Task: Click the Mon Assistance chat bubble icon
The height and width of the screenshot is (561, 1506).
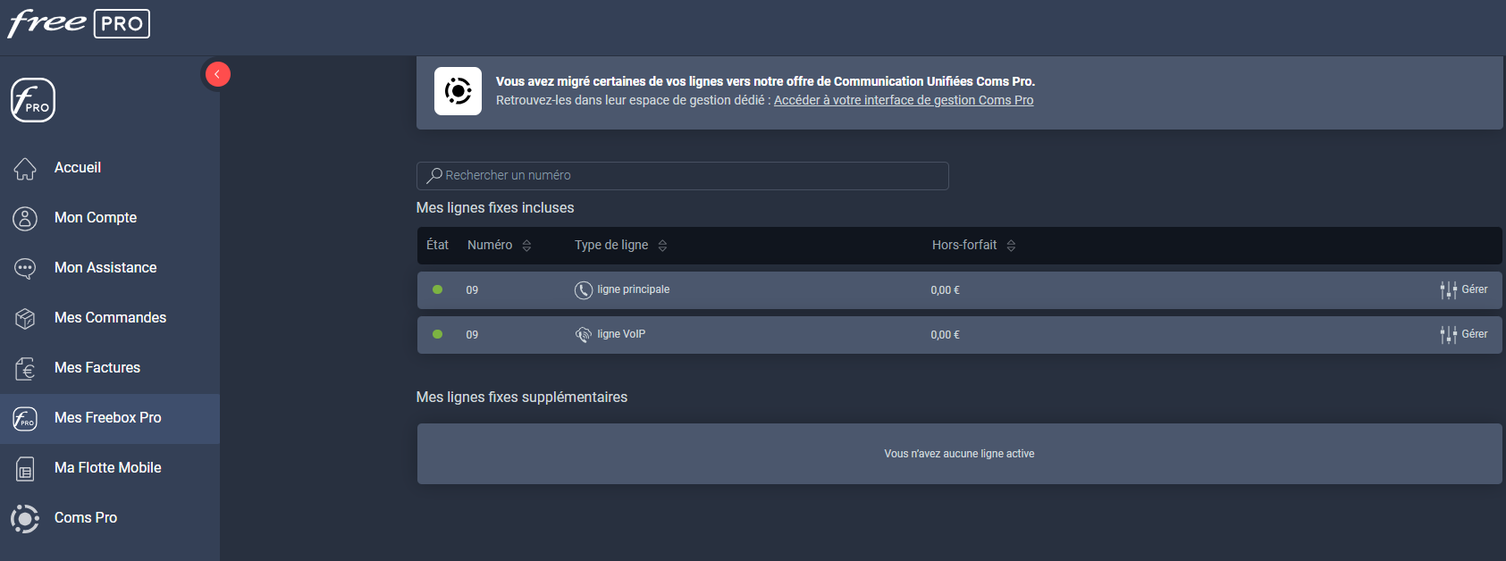Action: click(x=25, y=268)
